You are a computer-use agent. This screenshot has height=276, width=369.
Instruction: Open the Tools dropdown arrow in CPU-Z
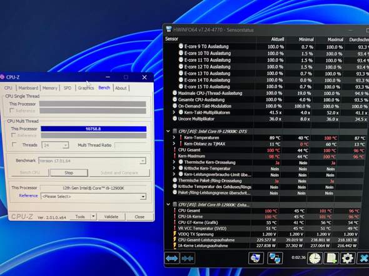93,216
